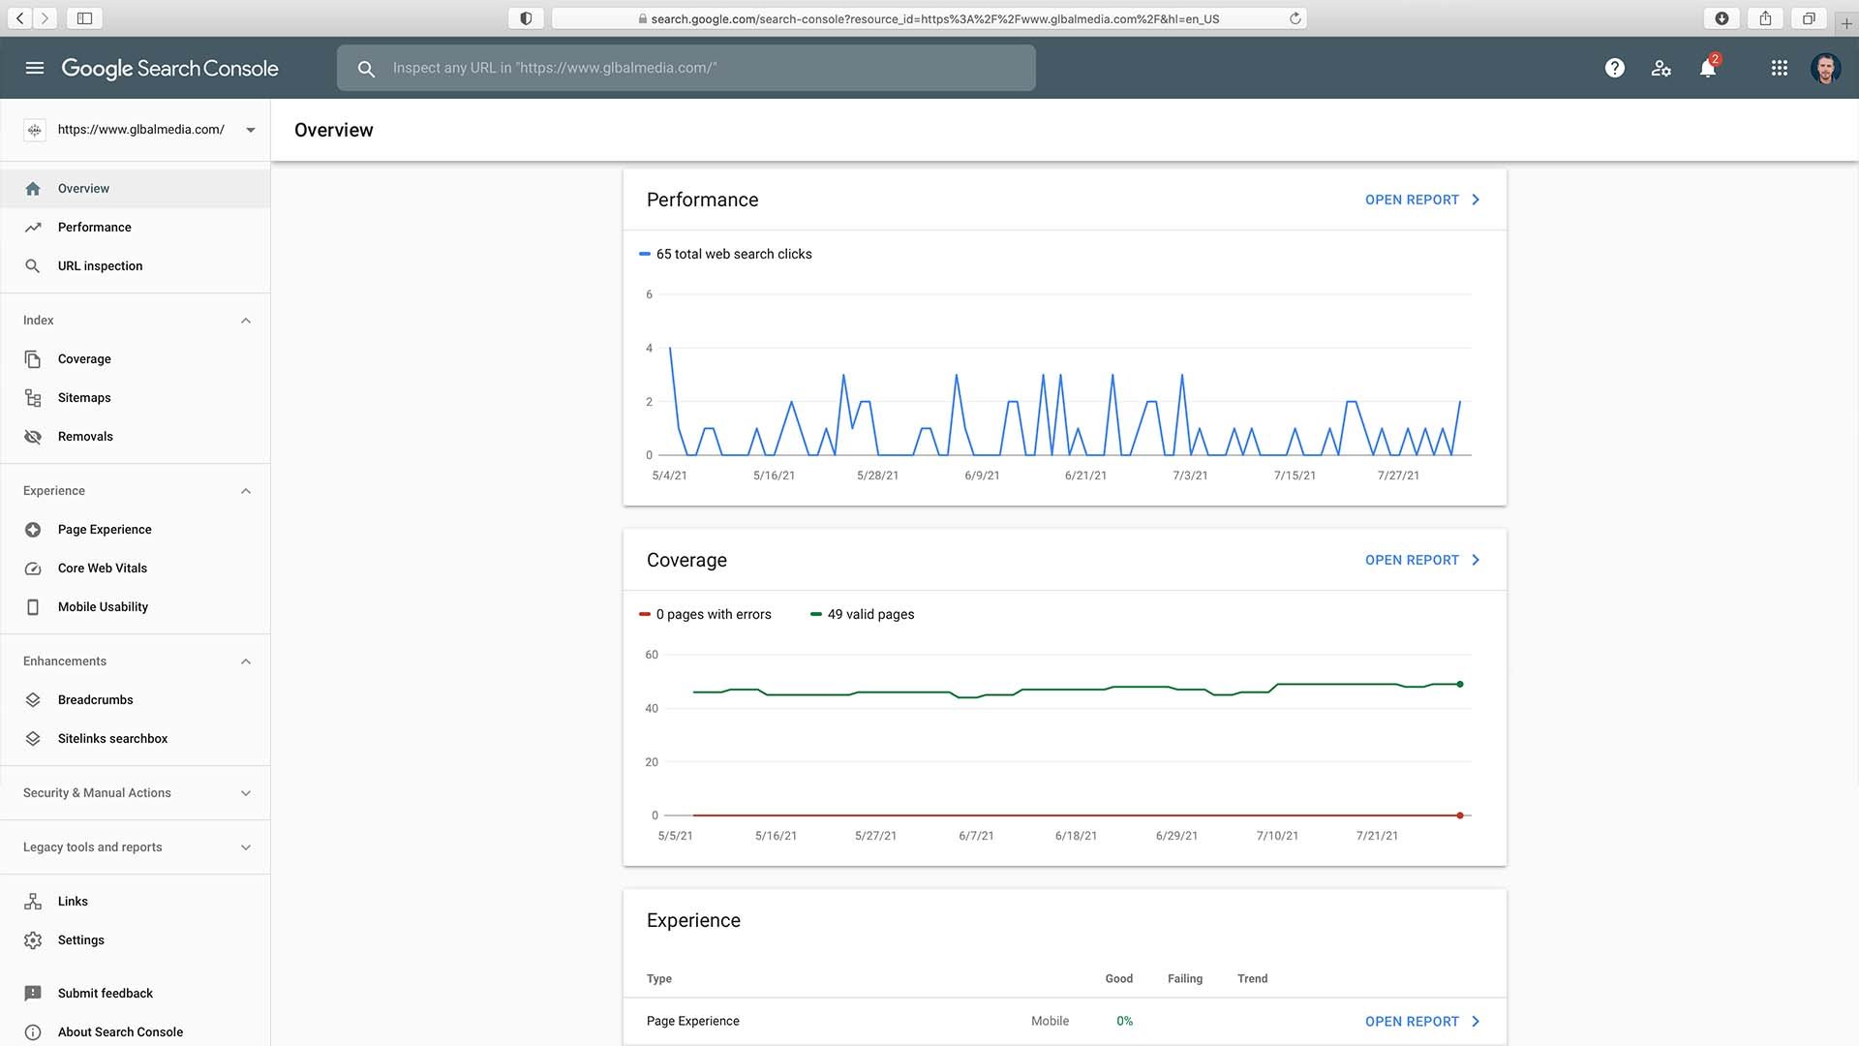Collapse the Index section
Viewport: 1859px width, 1046px height.
pos(246,321)
